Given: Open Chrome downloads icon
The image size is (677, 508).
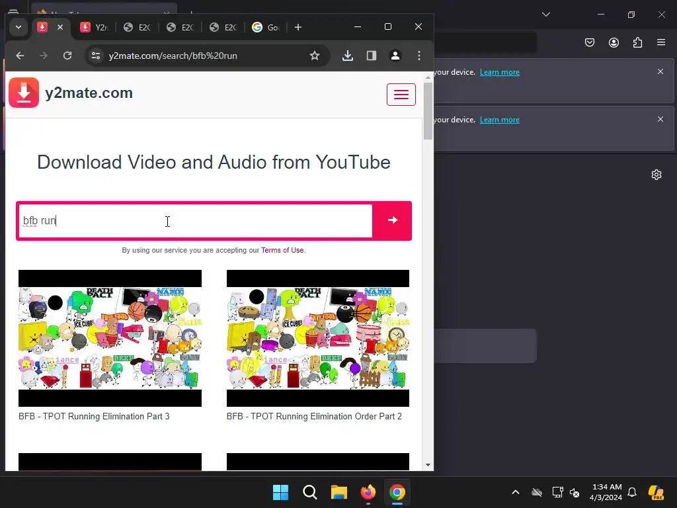Looking at the screenshot, I should point(348,56).
